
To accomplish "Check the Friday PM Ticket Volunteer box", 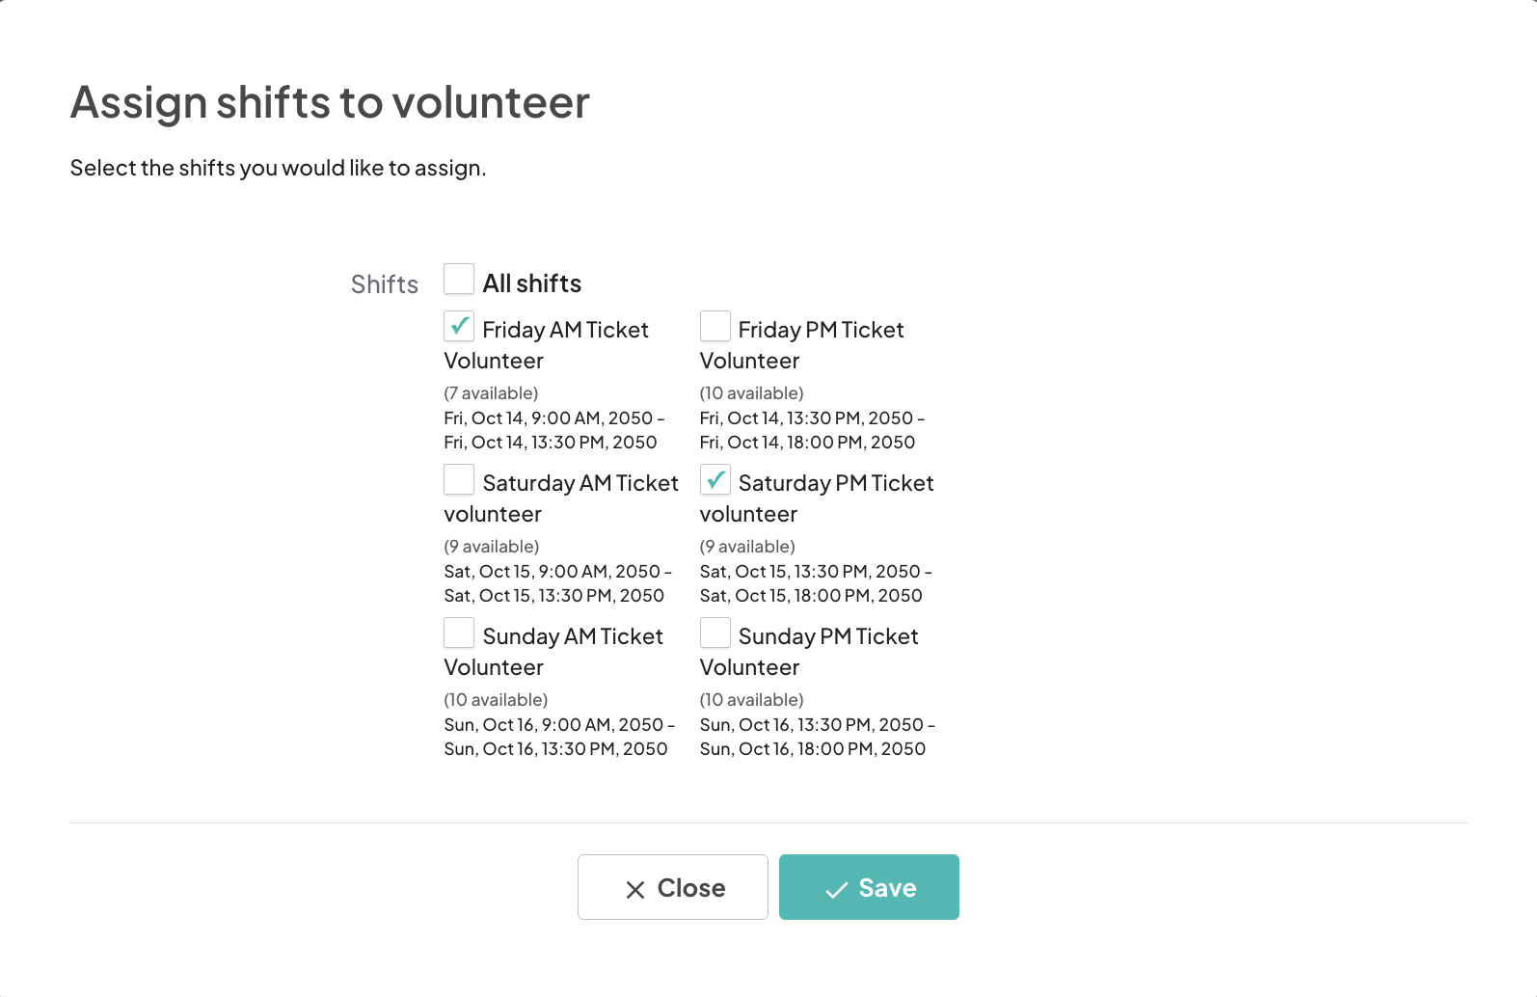I will [x=715, y=327].
